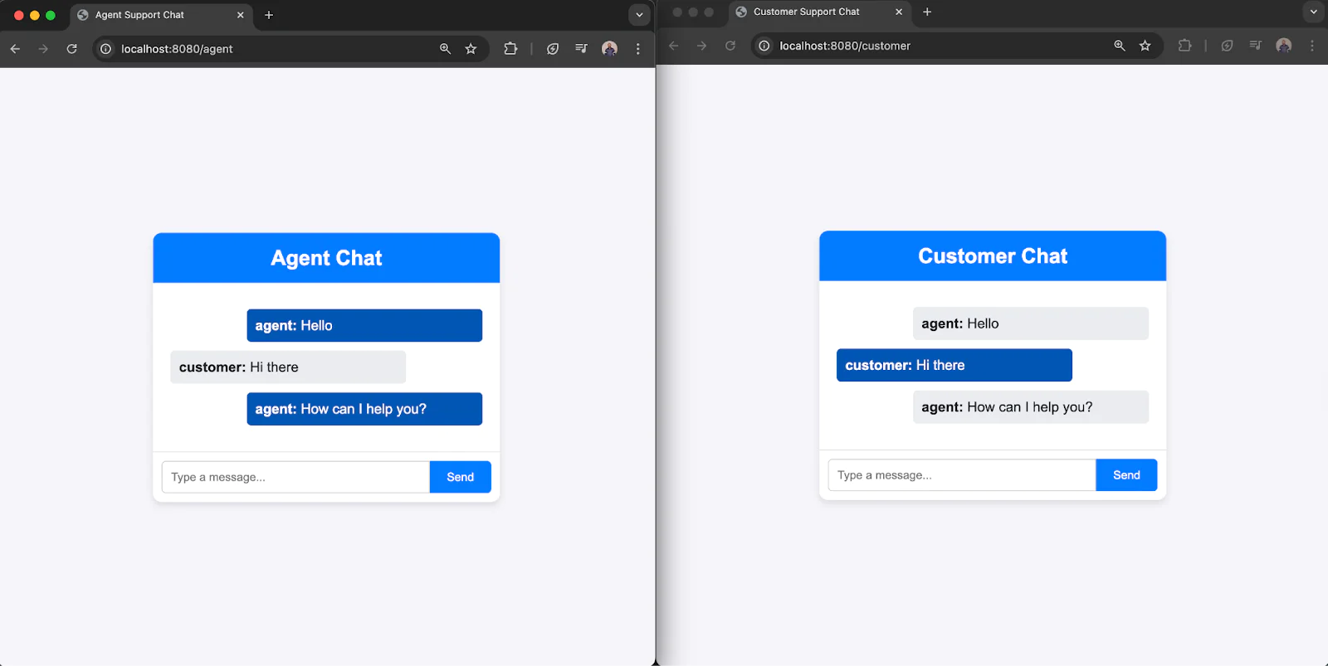The height and width of the screenshot is (666, 1328).
Task: Open zoom magnifier in customer window address bar
Action: [1120, 46]
